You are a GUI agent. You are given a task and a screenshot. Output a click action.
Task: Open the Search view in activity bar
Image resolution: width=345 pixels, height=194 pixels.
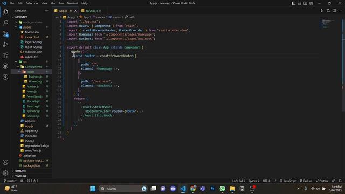[x=5, y=23]
